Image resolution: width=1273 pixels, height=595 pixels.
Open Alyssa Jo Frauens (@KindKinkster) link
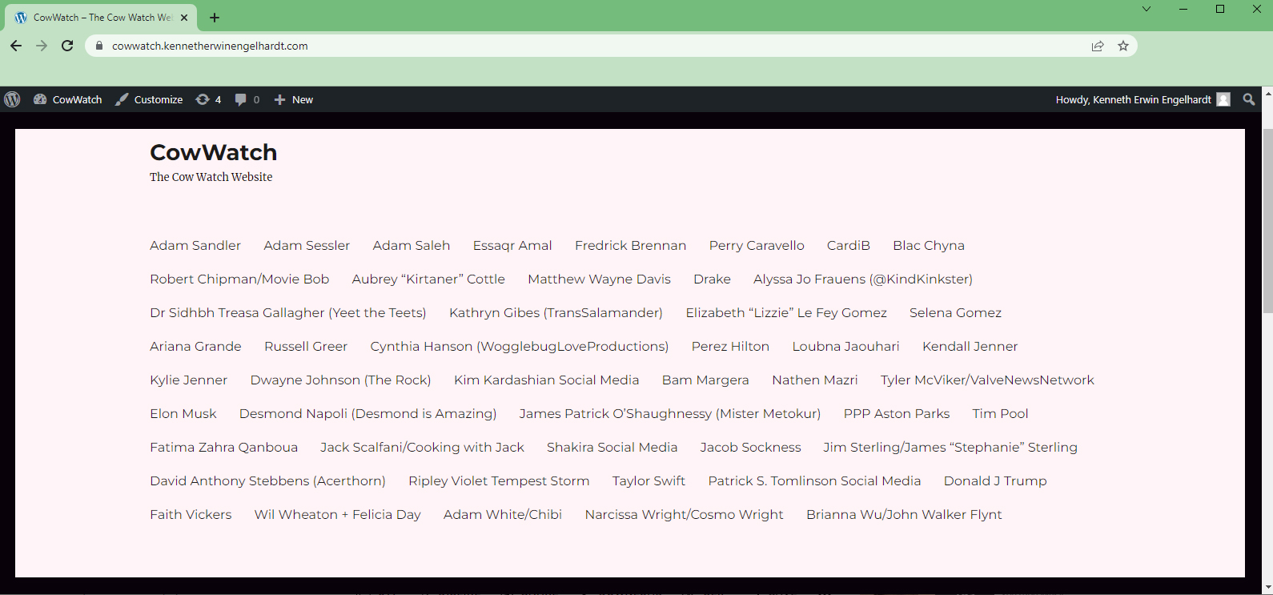click(863, 279)
